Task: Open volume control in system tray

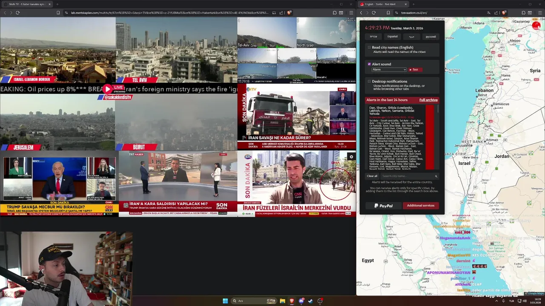Action: coord(525,301)
